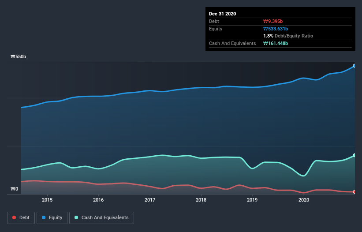Toggle the Debt series legend button
The width and height of the screenshot is (362, 232).
coord(21,218)
